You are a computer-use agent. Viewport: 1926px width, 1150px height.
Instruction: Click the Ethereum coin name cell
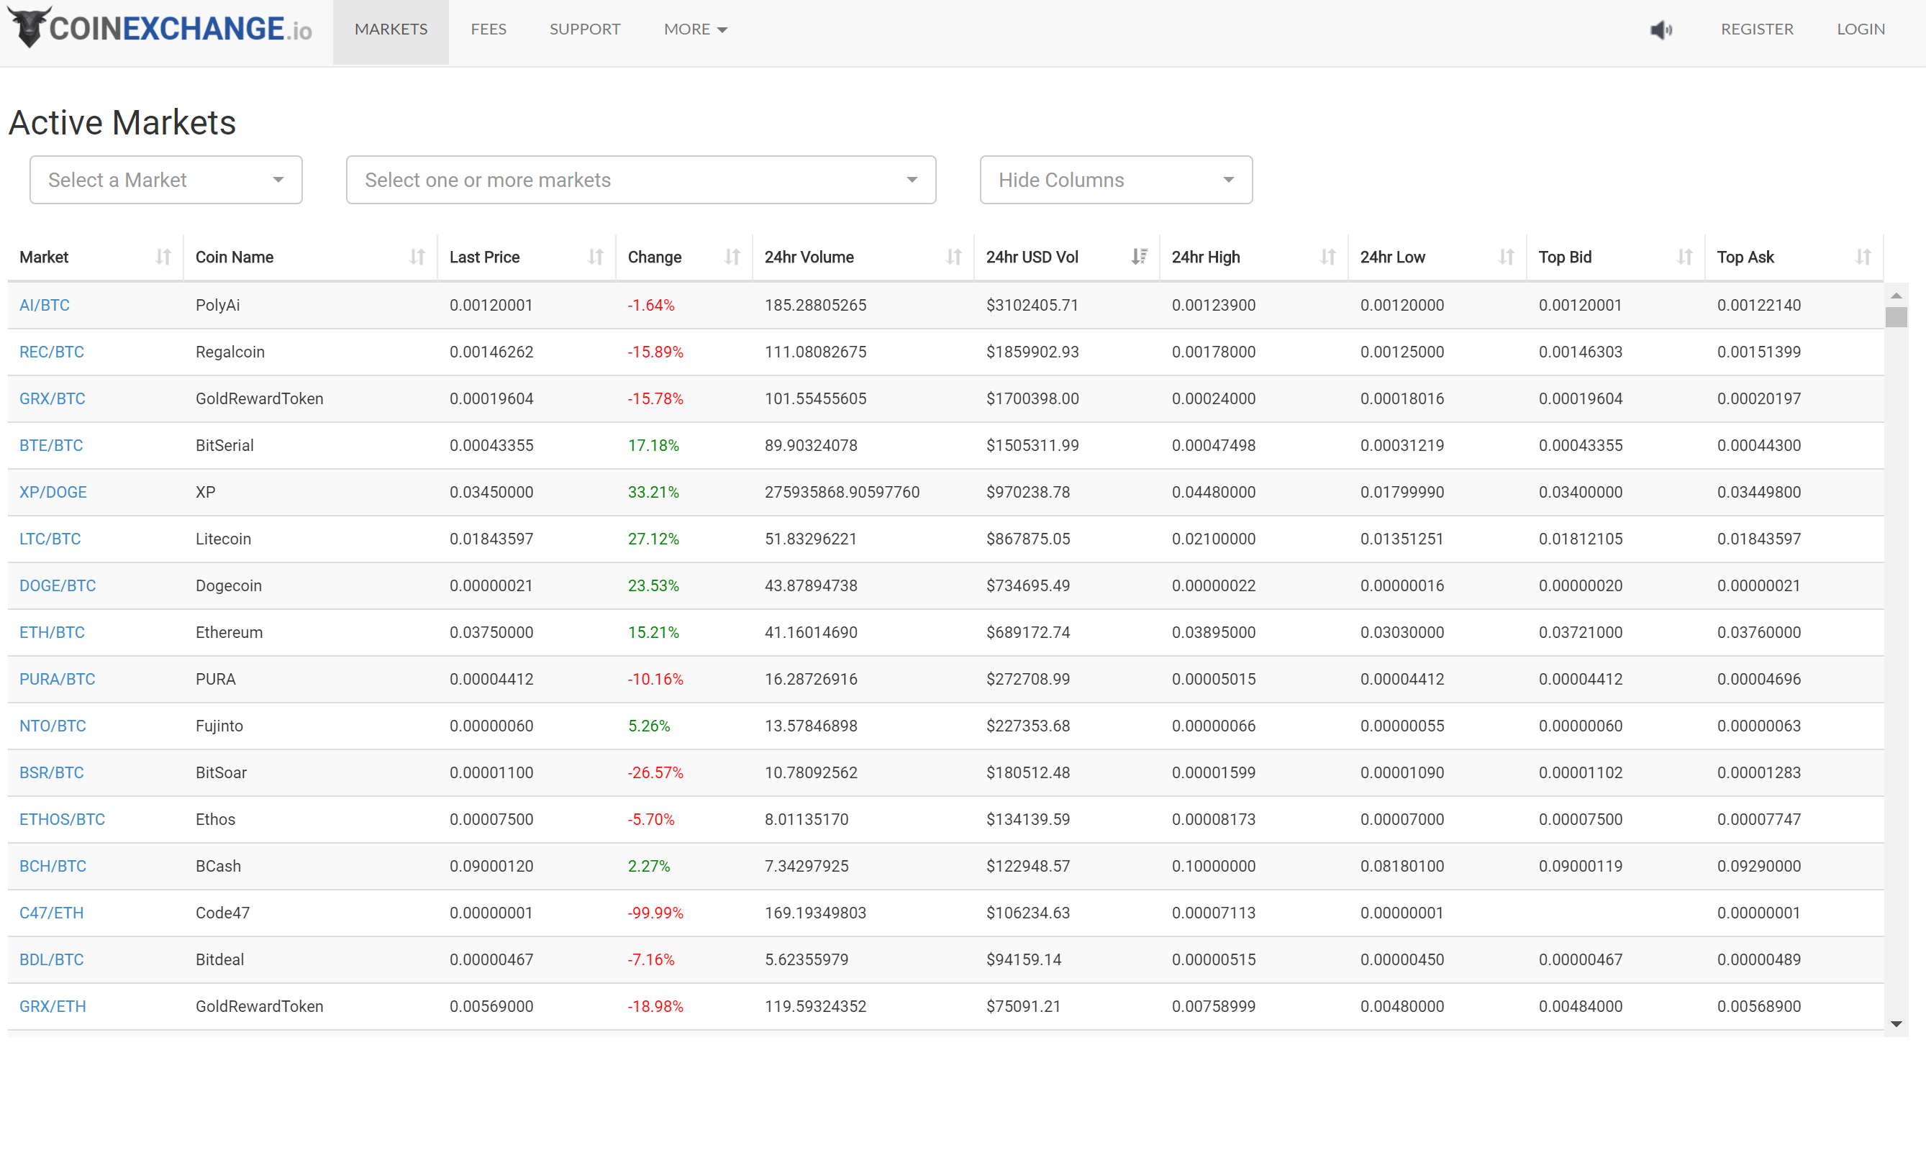pos(230,632)
